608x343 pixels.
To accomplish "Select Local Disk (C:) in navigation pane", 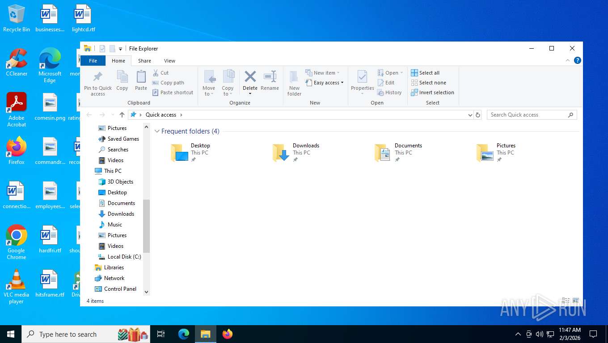I will pos(119,257).
